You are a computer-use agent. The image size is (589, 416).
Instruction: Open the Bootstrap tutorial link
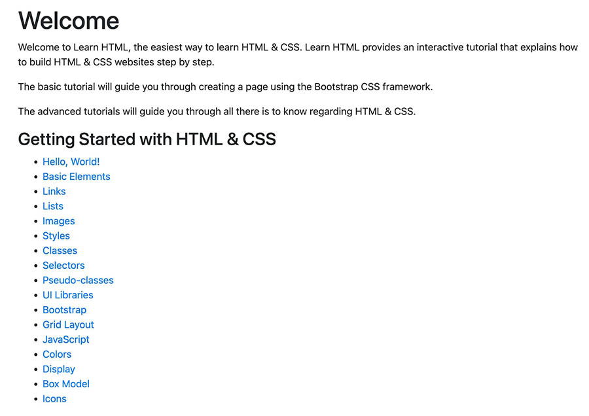point(64,310)
